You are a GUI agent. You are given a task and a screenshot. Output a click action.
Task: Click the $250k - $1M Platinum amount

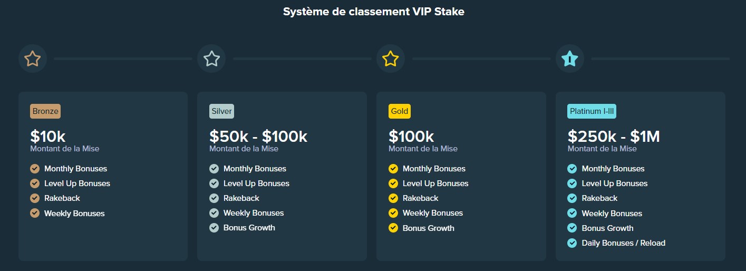pyautogui.click(x=614, y=137)
